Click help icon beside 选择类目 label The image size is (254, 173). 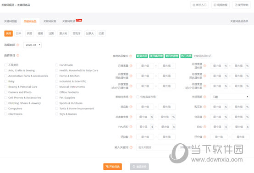[18, 55]
